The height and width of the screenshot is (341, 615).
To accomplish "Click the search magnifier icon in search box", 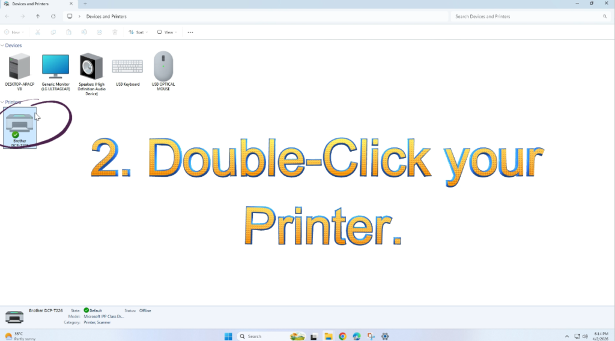I will pos(604,16).
